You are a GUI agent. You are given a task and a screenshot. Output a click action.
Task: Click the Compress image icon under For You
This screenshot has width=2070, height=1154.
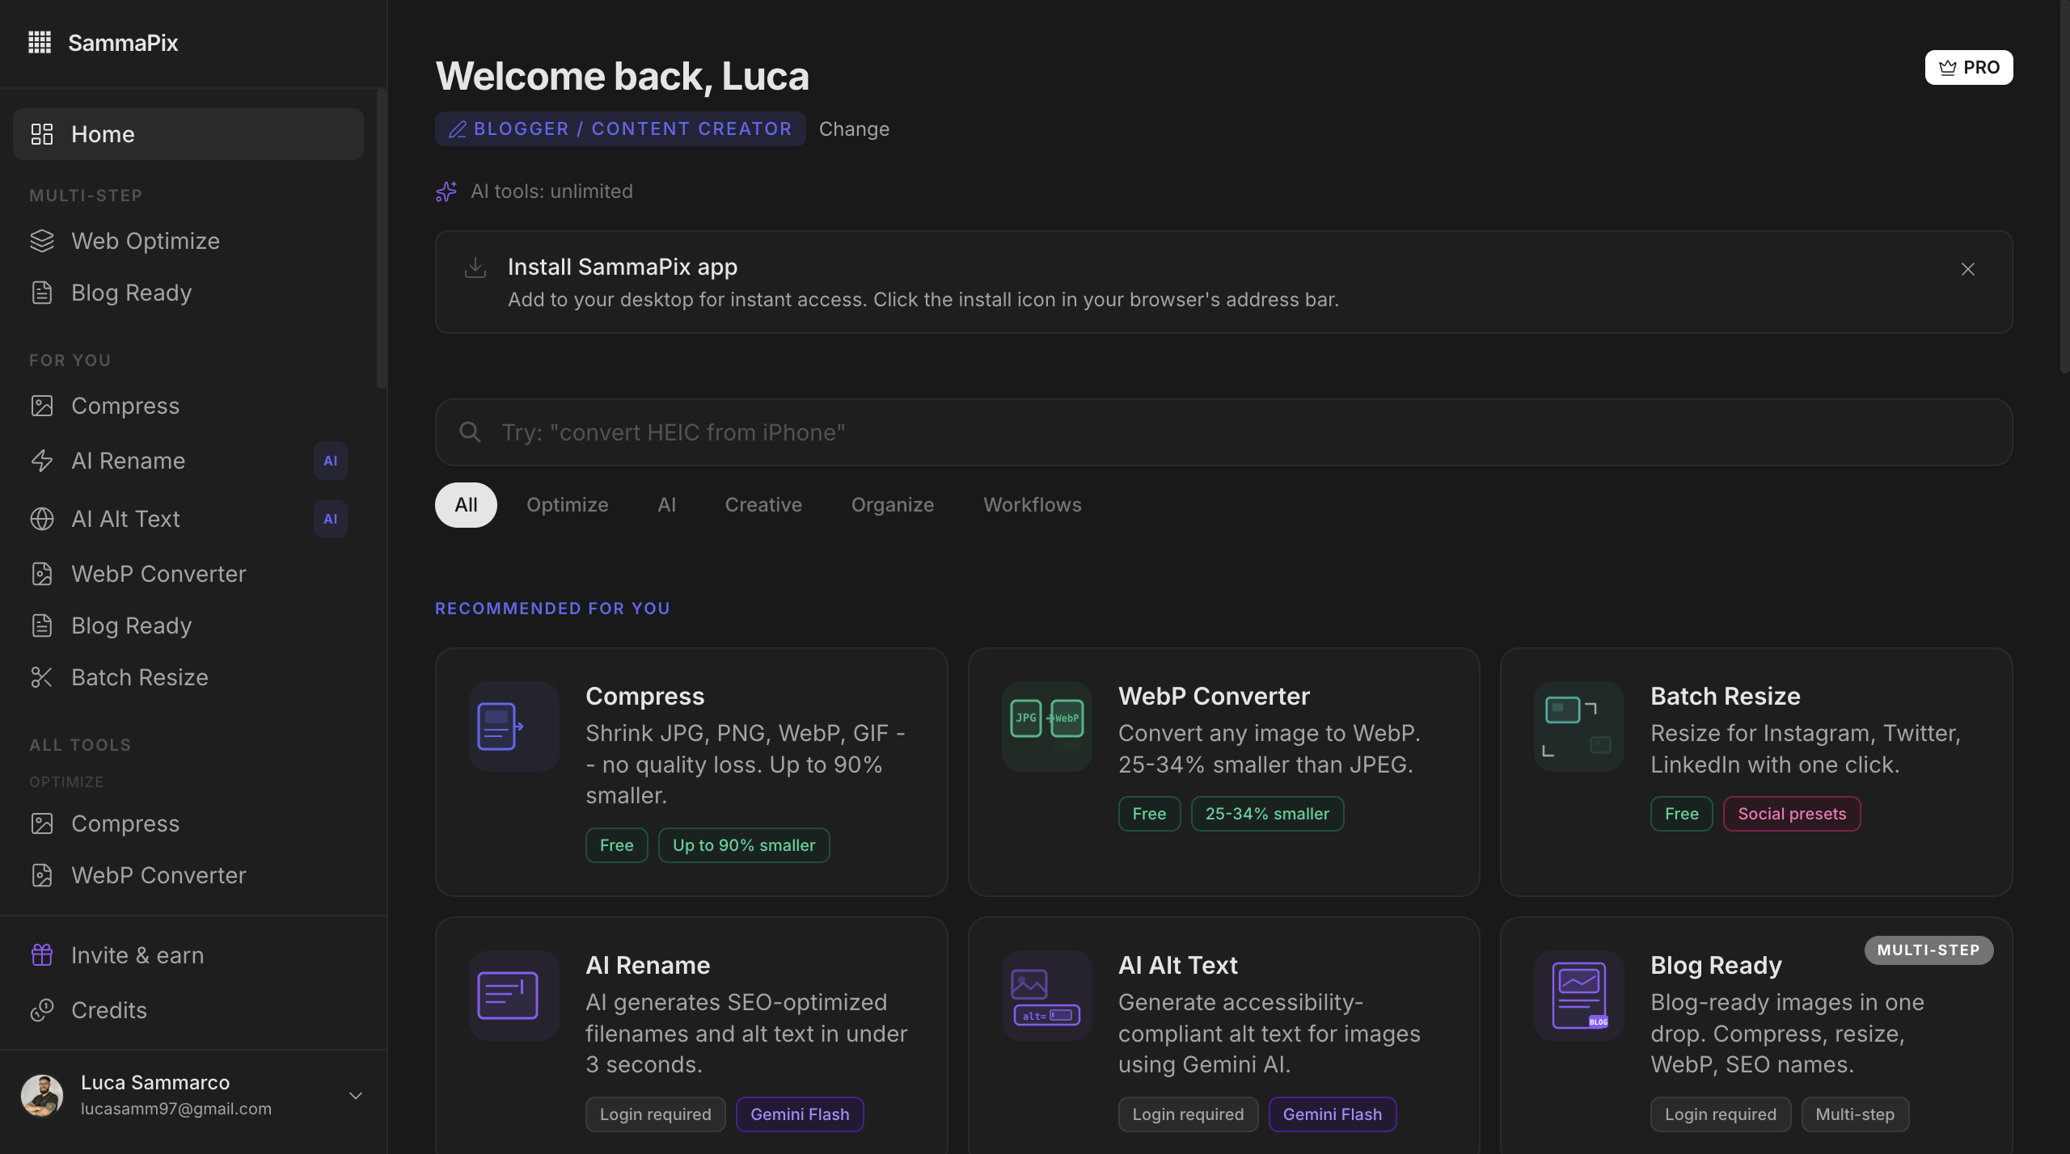pos(42,406)
